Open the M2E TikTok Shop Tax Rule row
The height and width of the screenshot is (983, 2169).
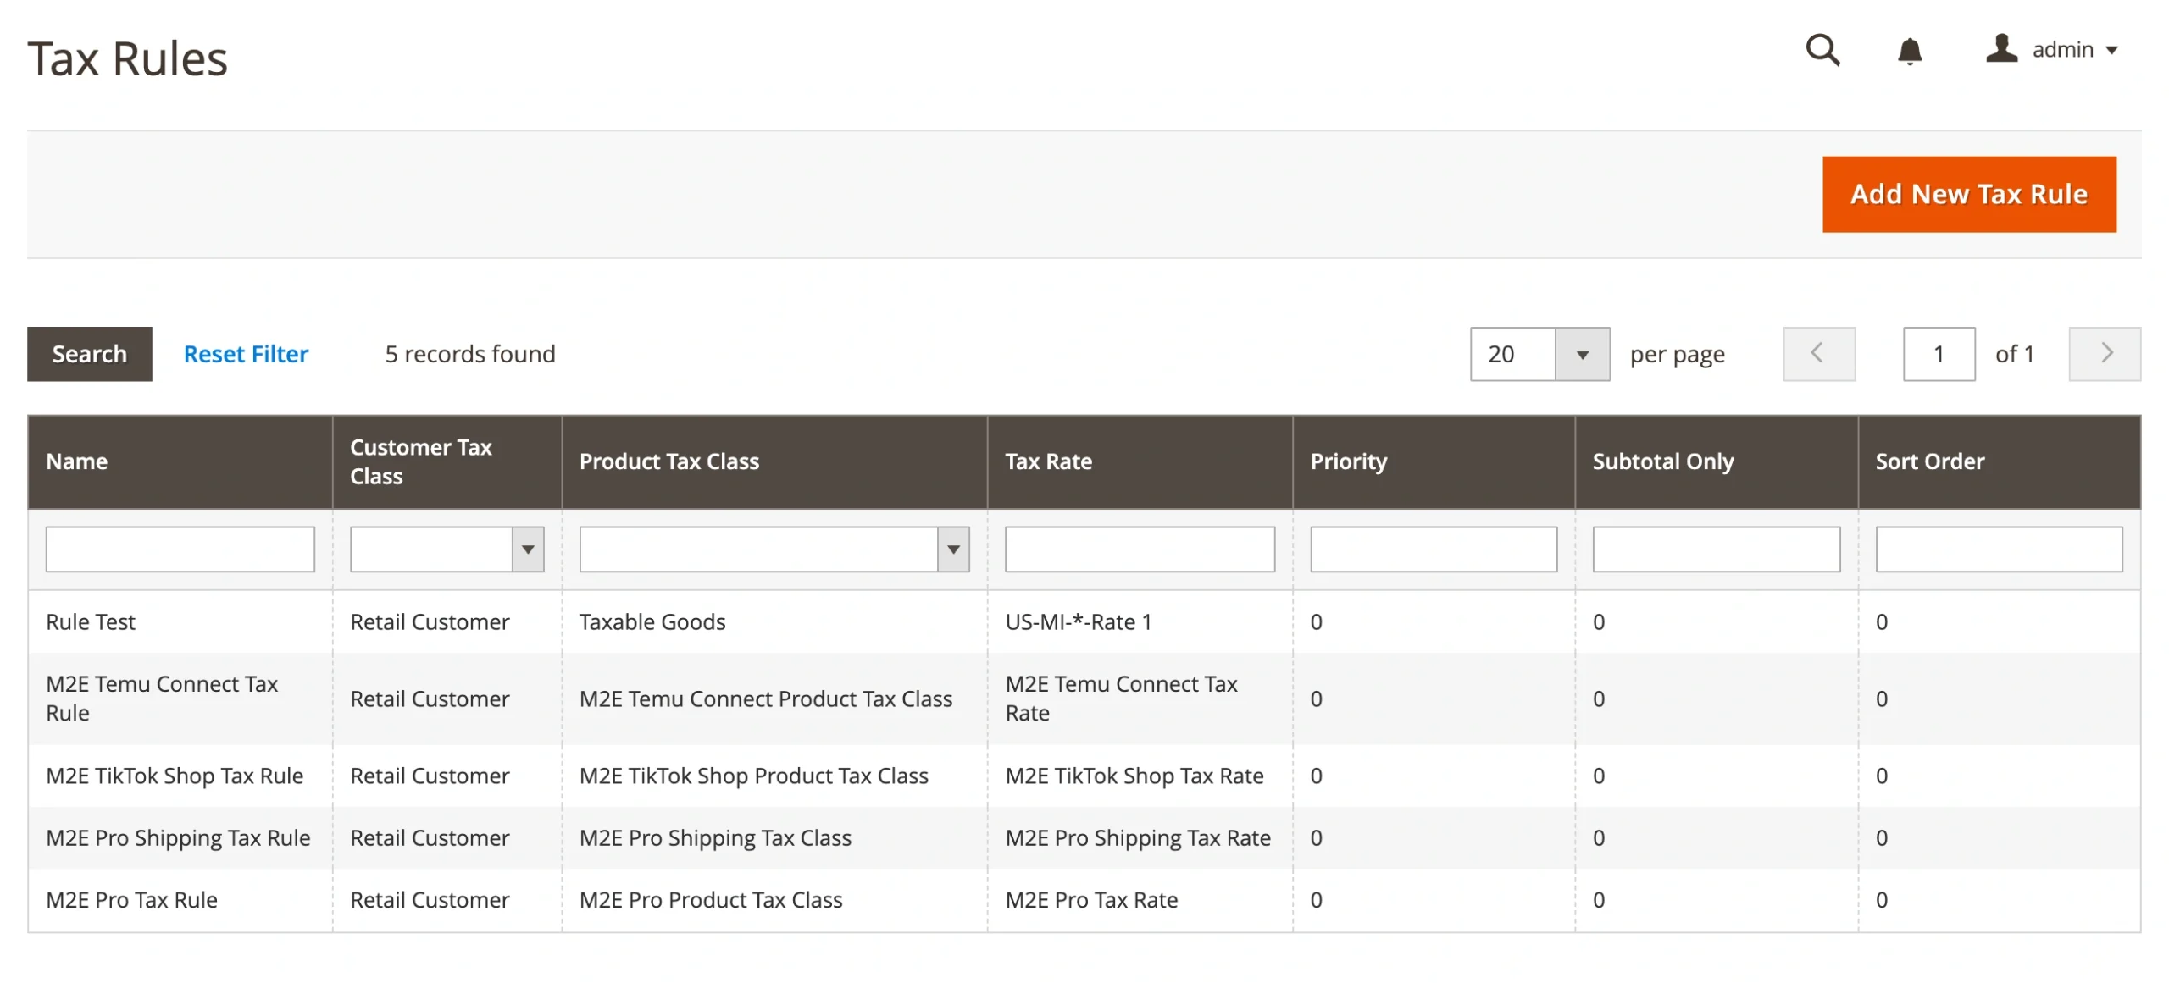tap(175, 776)
